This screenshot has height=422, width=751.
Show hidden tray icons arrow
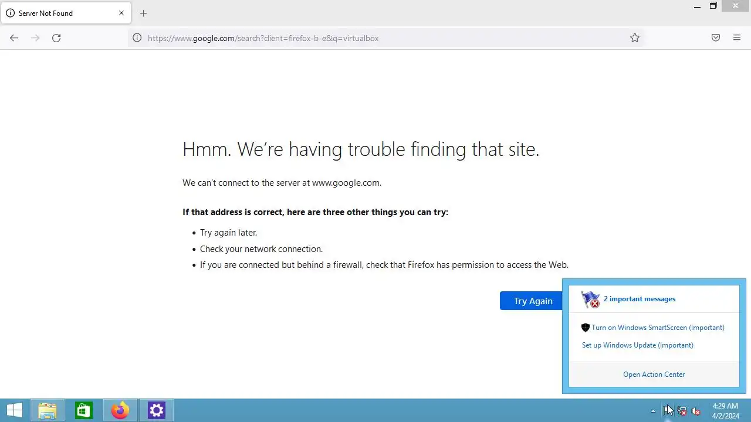(x=653, y=411)
